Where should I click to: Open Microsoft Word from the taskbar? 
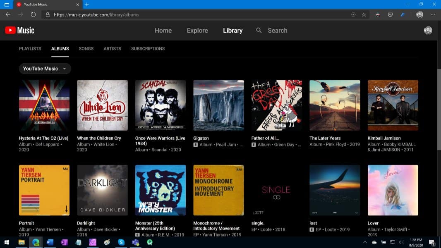[x=50, y=242]
